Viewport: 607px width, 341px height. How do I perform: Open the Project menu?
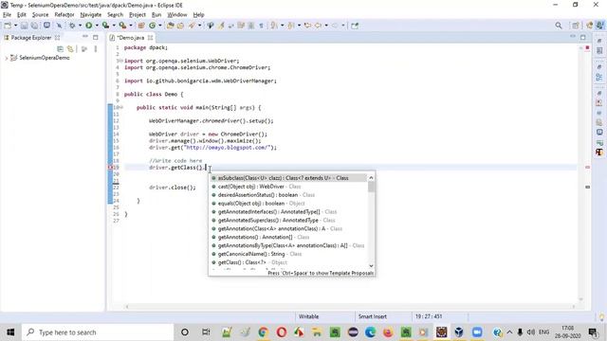(138, 15)
